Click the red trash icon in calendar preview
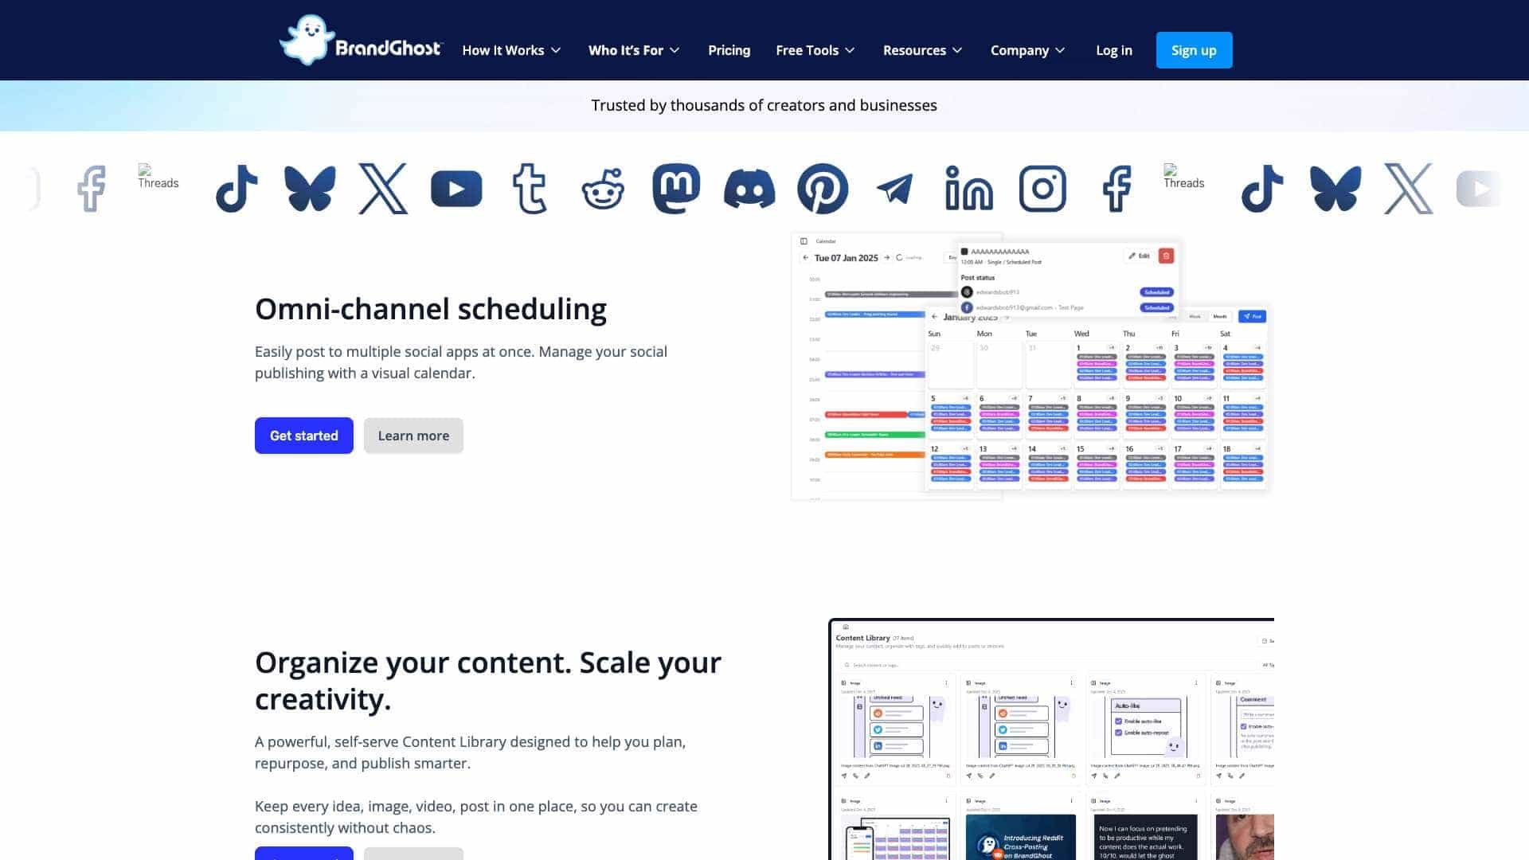 pyautogui.click(x=1166, y=256)
